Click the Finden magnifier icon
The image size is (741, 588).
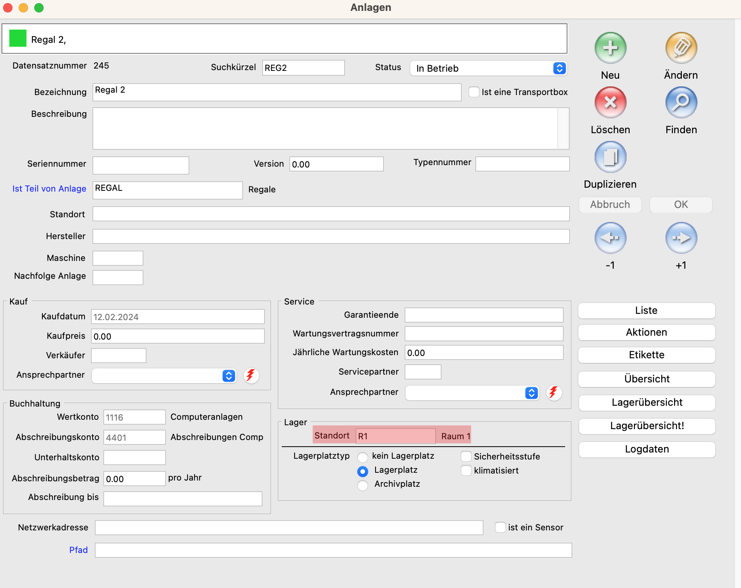click(681, 103)
